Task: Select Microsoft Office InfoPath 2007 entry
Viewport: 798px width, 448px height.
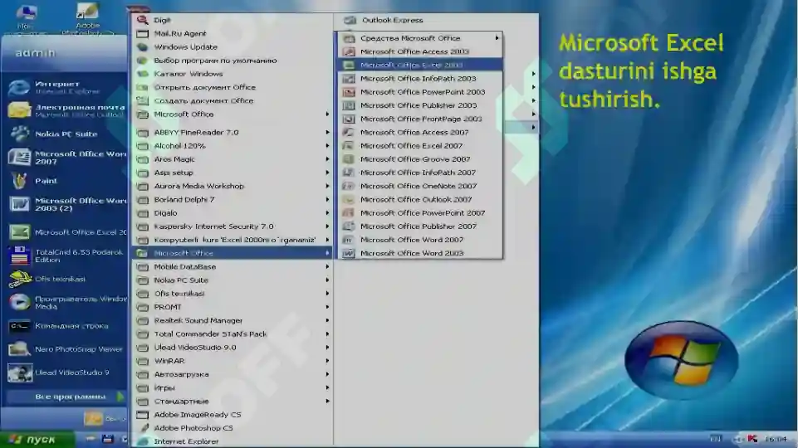Action: click(x=420, y=173)
